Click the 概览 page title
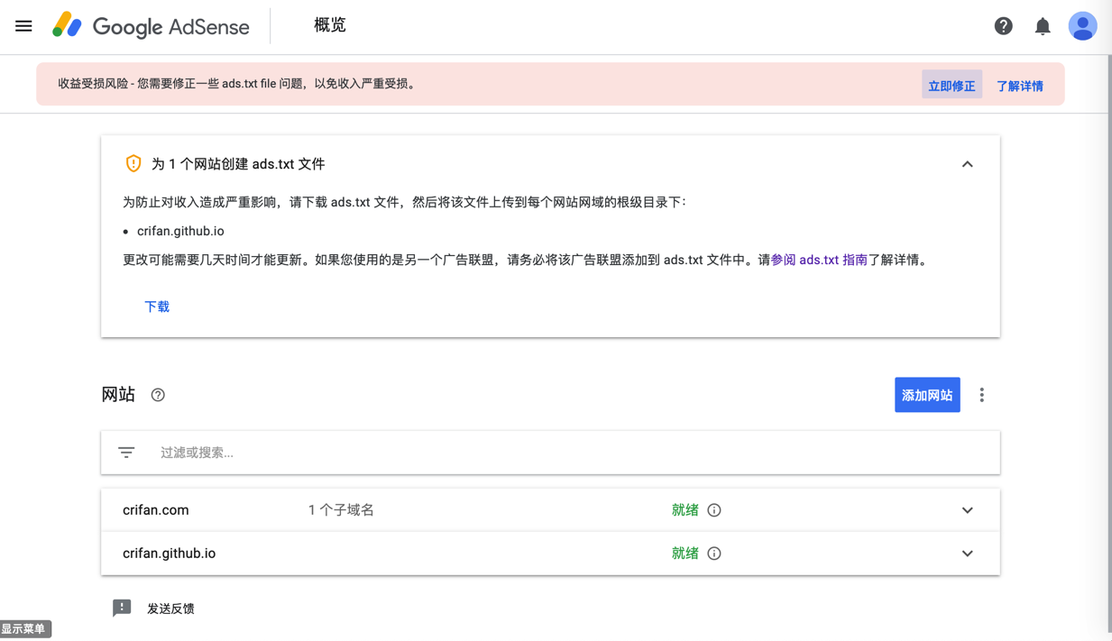This screenshot has width=1112, height=641. point(330,25)
